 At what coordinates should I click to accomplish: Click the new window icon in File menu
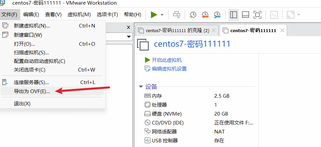pyautogui.click(x=5, y=35)
